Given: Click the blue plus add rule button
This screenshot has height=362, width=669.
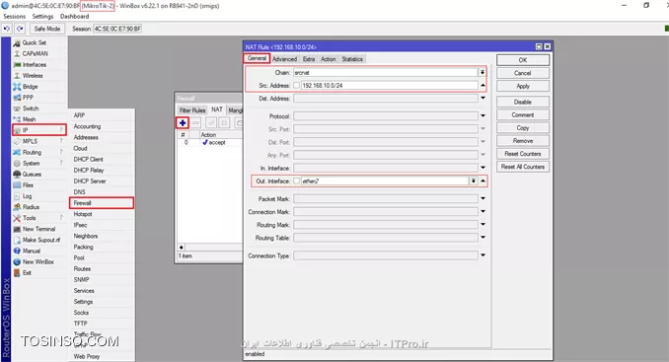Looking at the screenshot, I should click(x=183, y=122).
